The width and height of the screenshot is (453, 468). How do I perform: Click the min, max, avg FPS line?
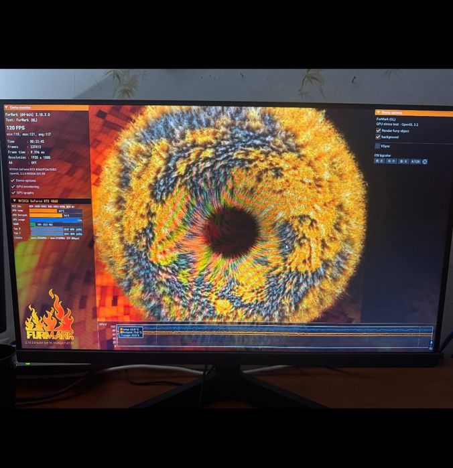pyautogui.click(x=29, y=135)
